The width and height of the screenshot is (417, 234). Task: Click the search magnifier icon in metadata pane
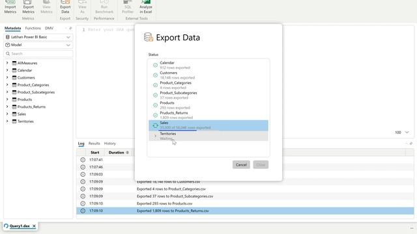[8, 53]
